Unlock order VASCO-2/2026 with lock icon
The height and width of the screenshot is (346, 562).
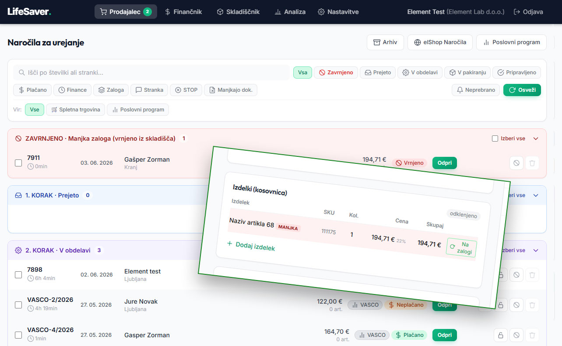point(501,305)
